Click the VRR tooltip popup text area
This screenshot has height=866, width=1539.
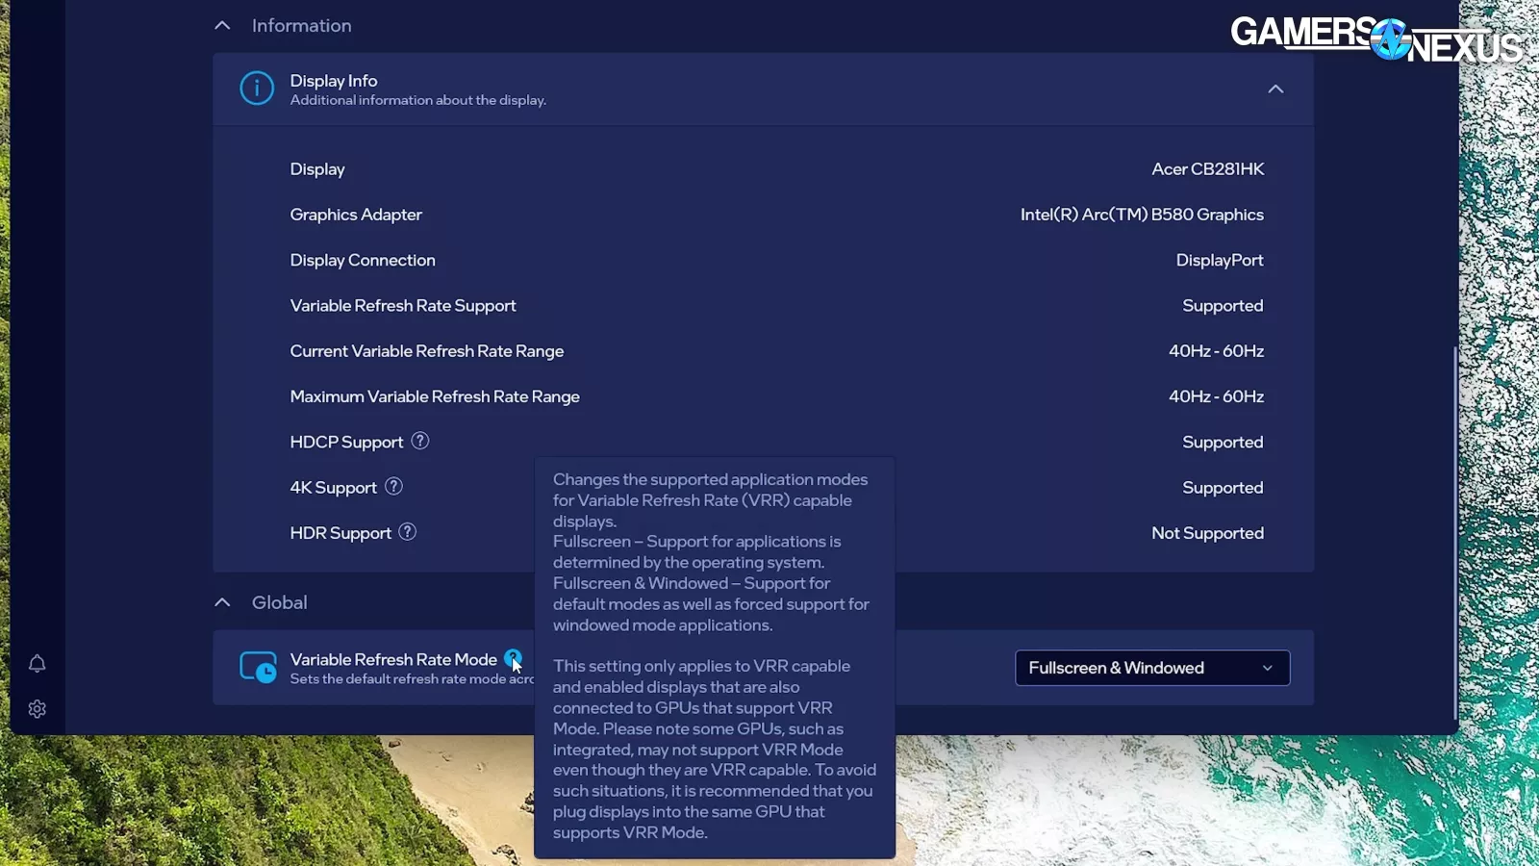click(714, 654)
